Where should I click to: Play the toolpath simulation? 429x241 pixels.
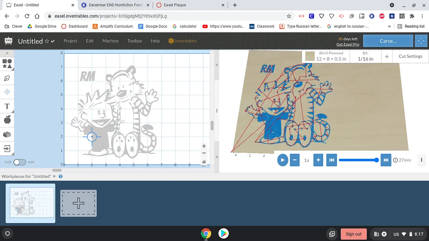click(282, 160)
